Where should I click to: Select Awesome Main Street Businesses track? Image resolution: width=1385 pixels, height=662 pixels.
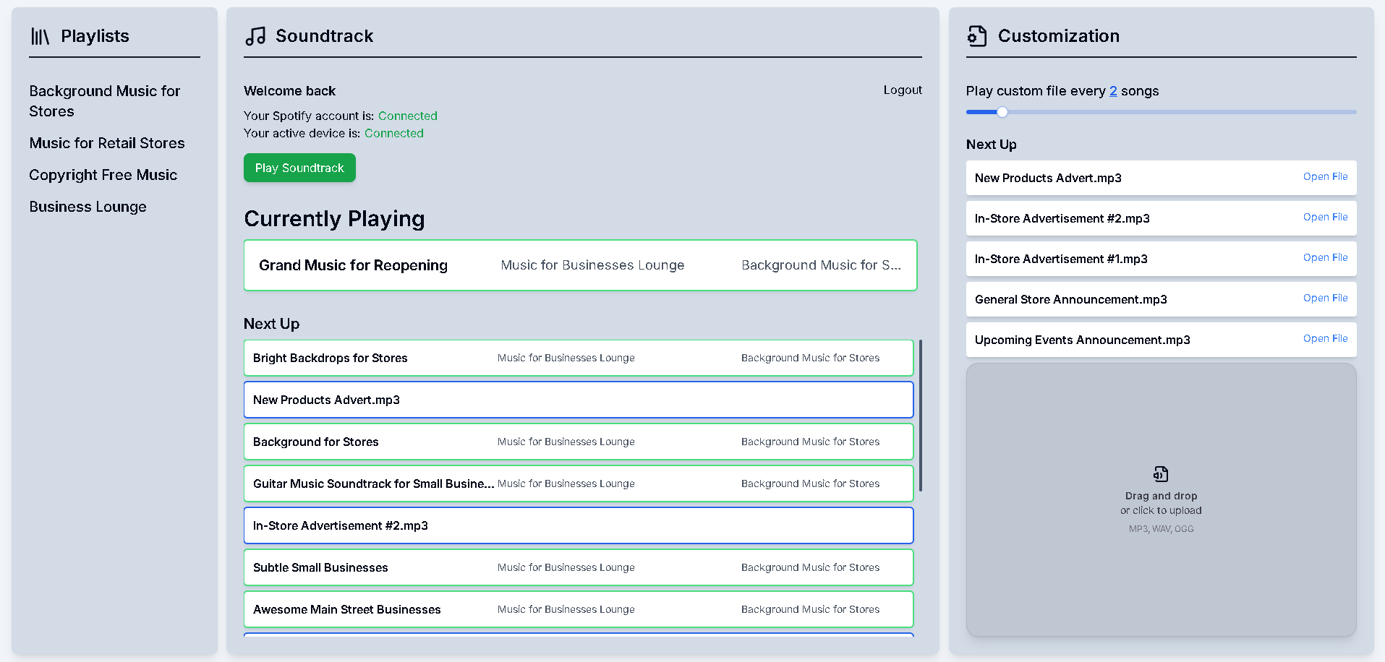click(x=579, y=609)
